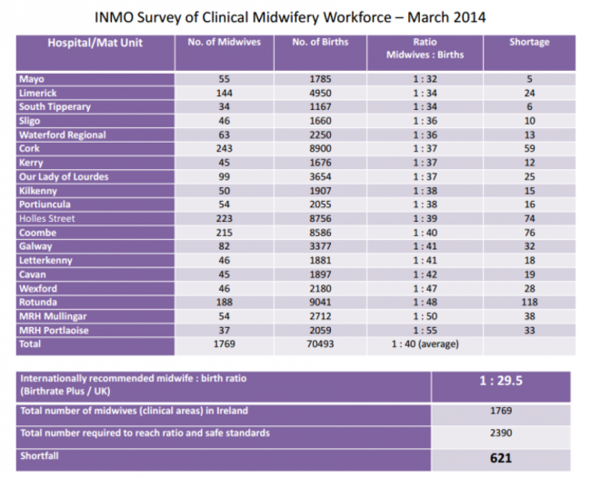Click the "Shortage" column header

click(529, 43)
